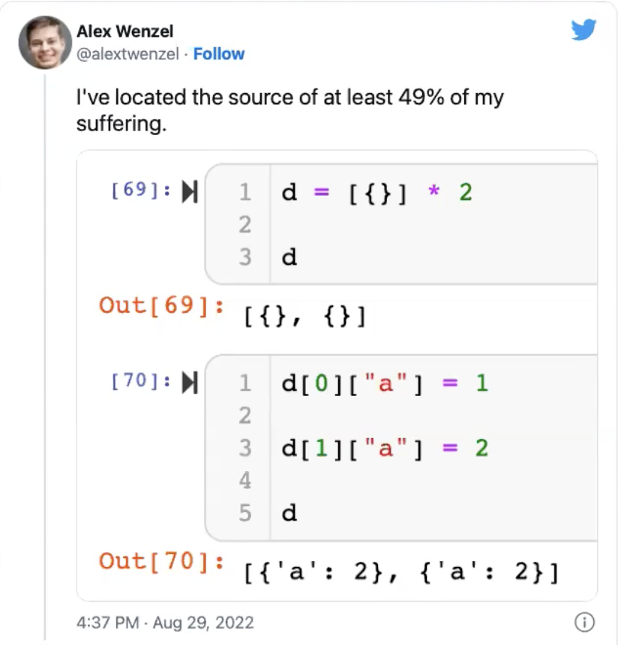Click the [{}, {}] output text
This screenshot has width=618, height=645.
tap(304, 317)
